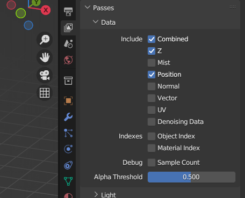This screenshot has height=198, width=245.
Task: Open the Output properties tab
Action: tap(68, 12)
